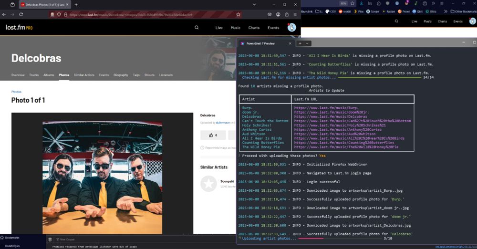Open the user avatar in background last.fm window
The image size is (477, 249).
pyautogui.click(x=472, y=21)
